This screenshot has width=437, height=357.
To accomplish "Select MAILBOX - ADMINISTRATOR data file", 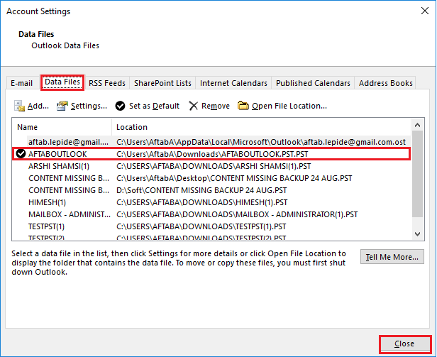I will point(211,214).
